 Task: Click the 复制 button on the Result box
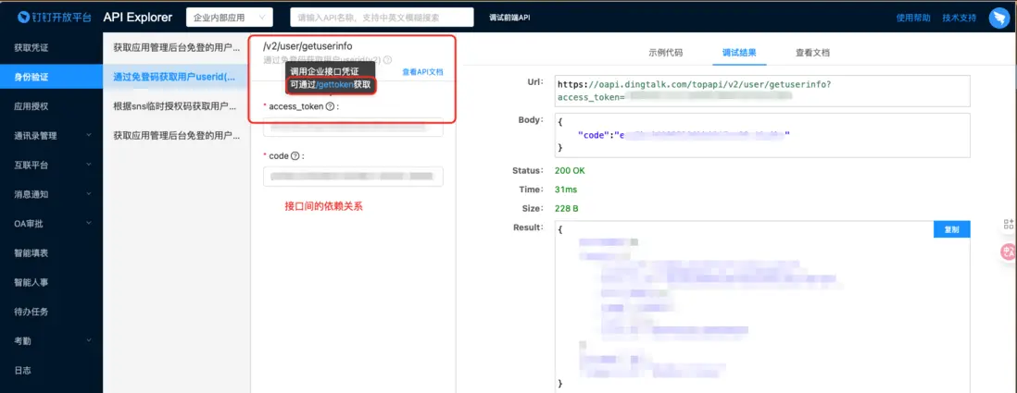[x=951, y=229]
